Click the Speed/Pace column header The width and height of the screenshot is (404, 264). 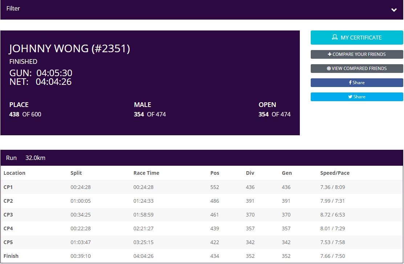[335, 173]
